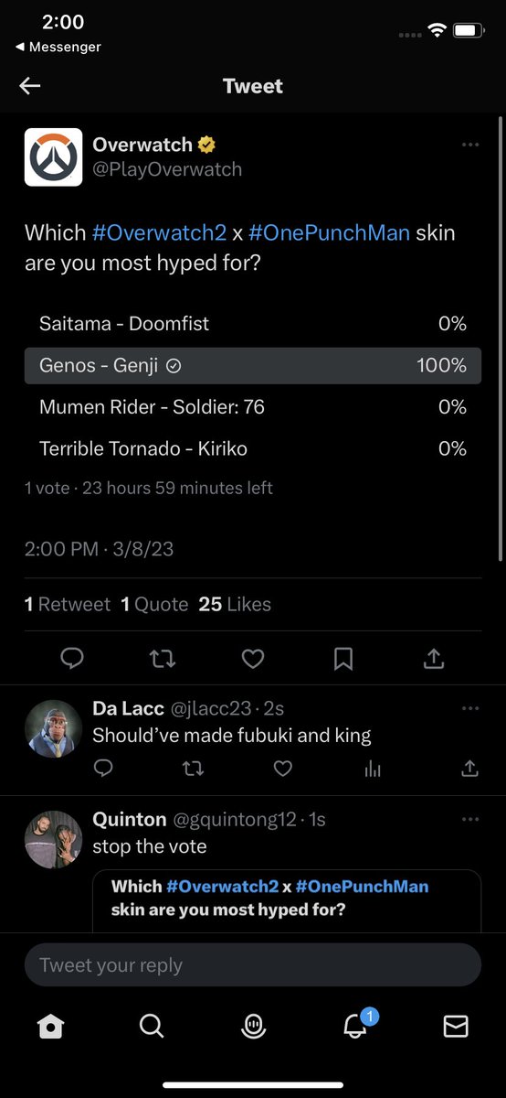
Task: Go to Home tab in bottom bar
Action: pos(51,1027)
